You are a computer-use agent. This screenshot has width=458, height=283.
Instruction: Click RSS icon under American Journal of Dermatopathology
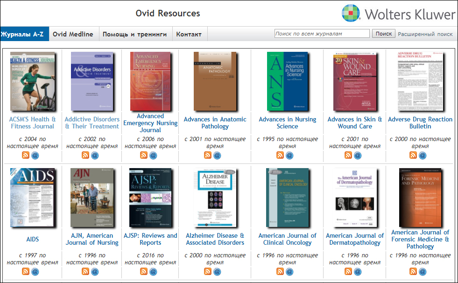348,271
